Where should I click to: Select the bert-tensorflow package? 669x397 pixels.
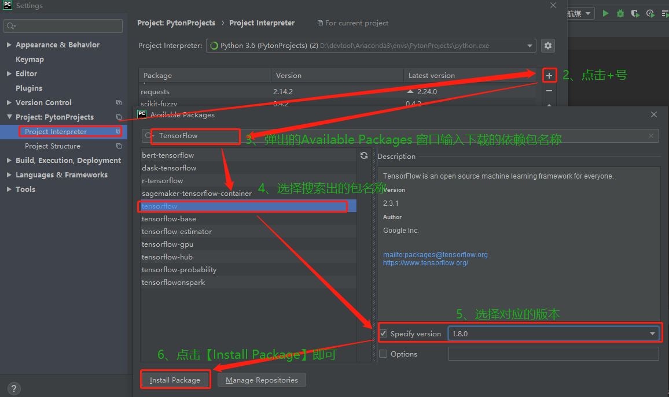pos(248,155)
